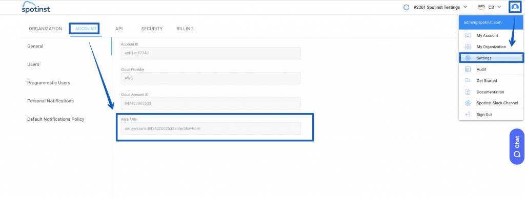Click the AWS ARN role field
Image resolution: width=525 pixels, height=198 pixels.
point(211,128)
